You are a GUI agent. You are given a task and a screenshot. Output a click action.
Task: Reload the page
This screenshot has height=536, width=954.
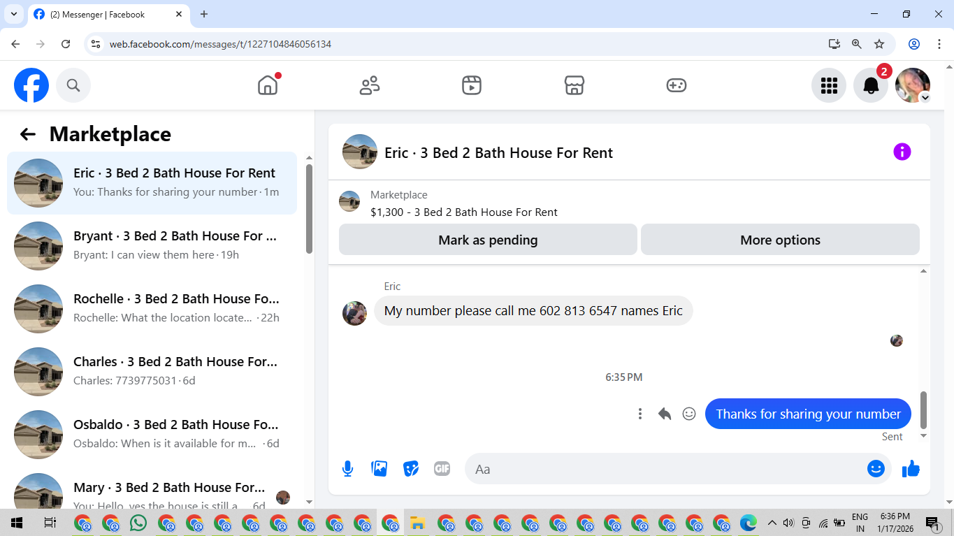click(66, 44)
